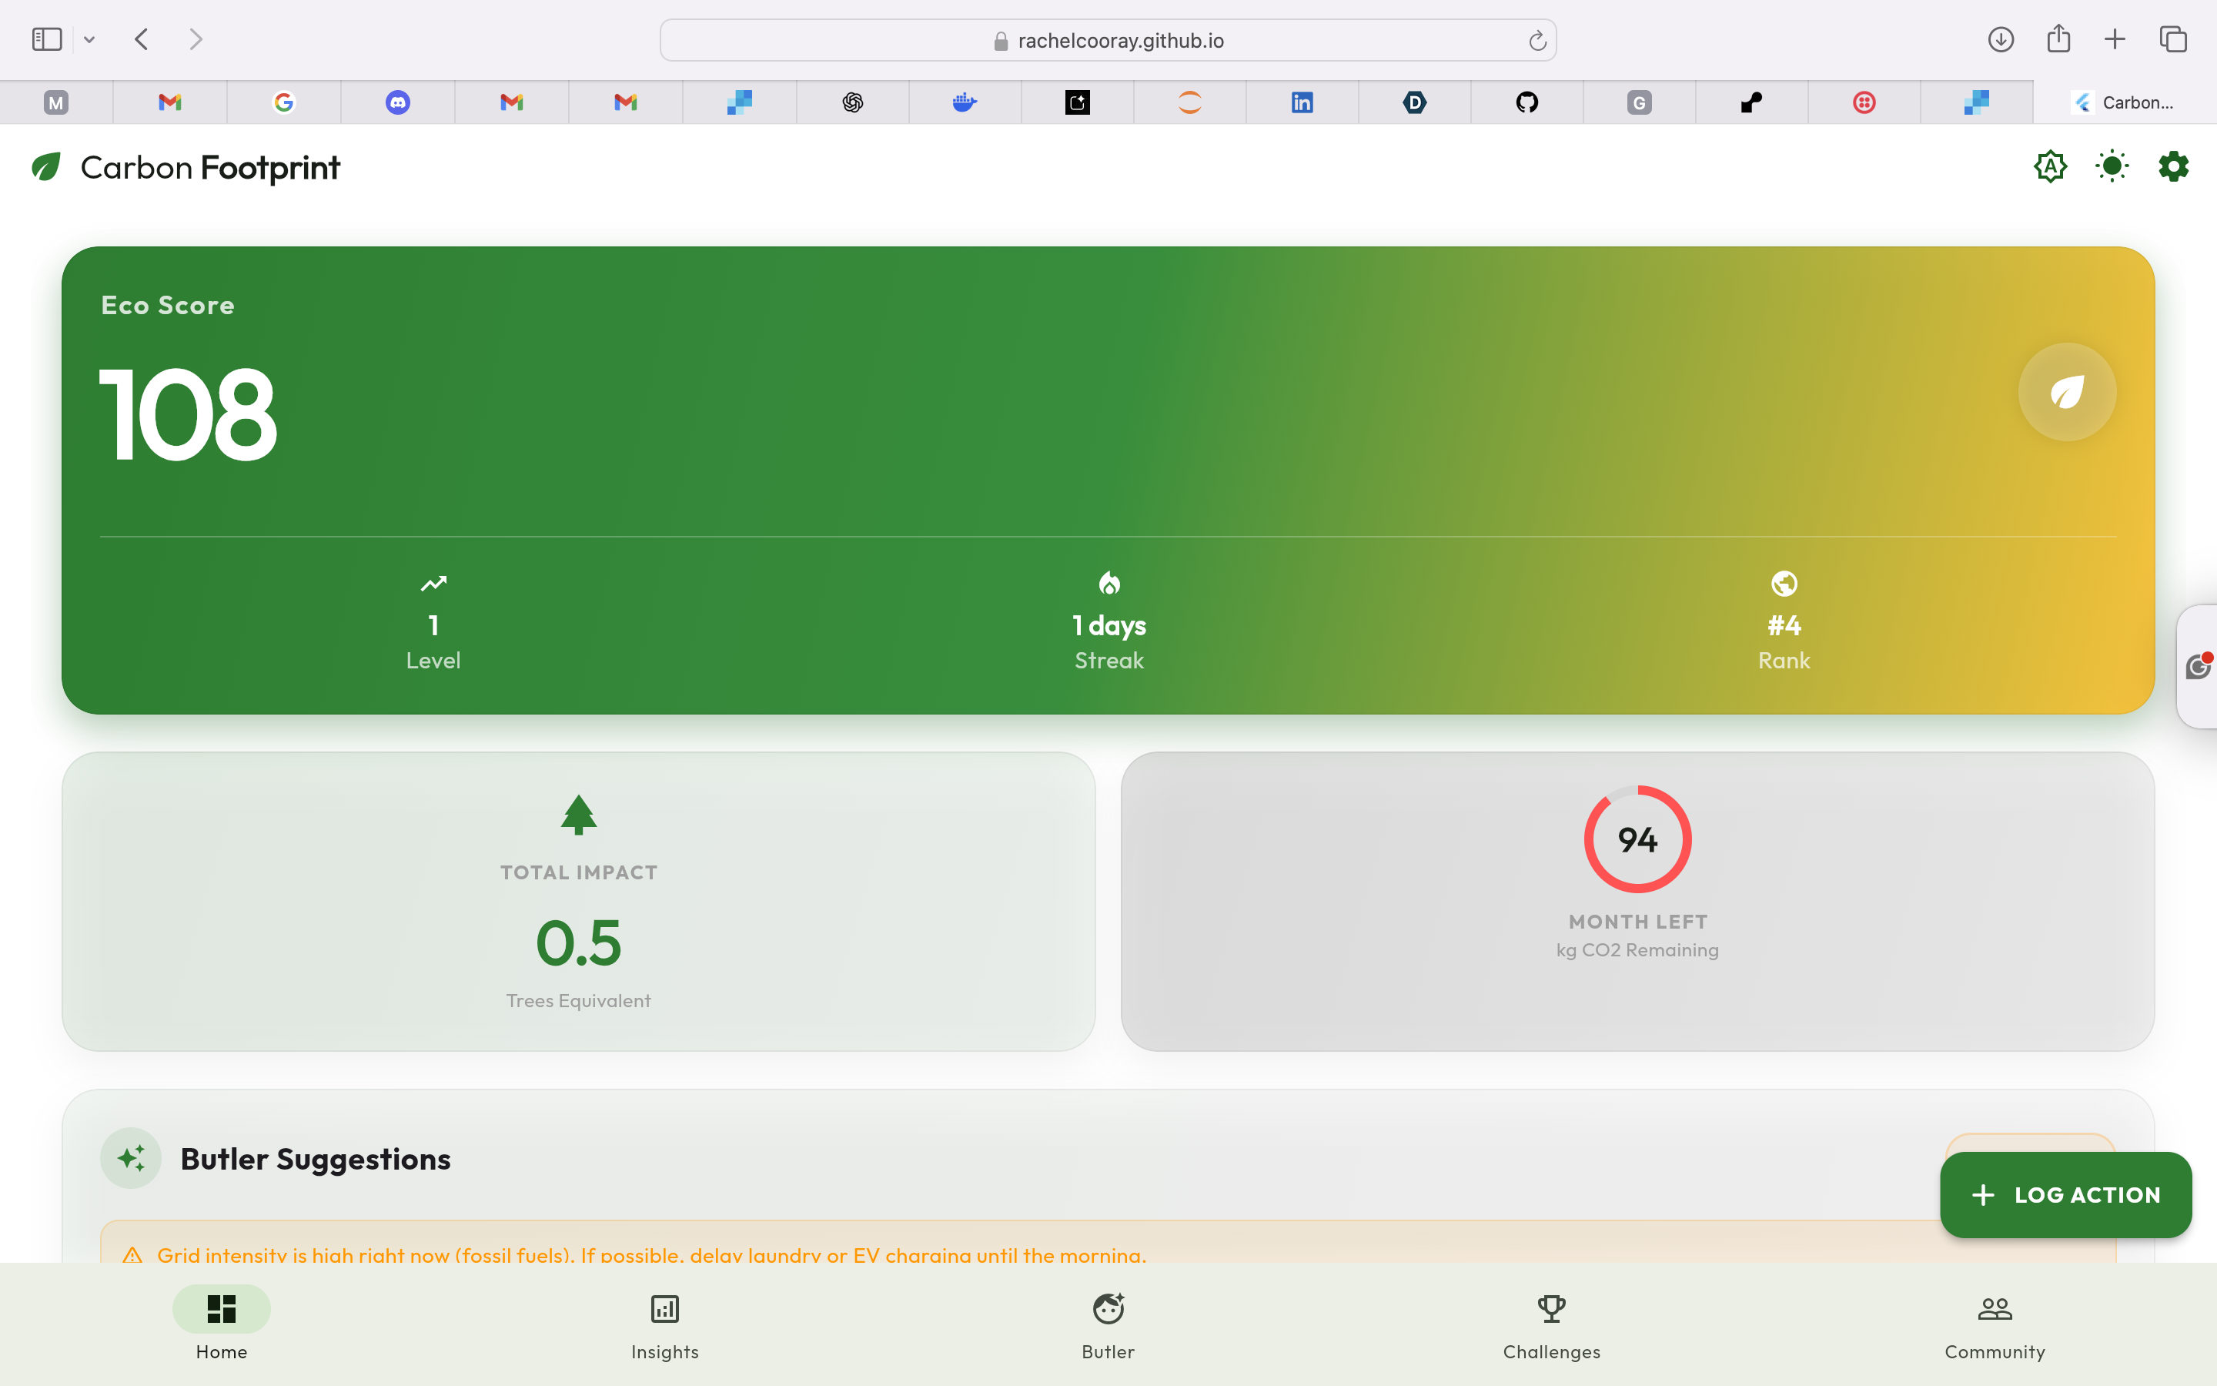Click the Carbon Footprint leaf logo
Image resolution: width=2217 pixels, height=1386 pixels.
coord(46,167)
